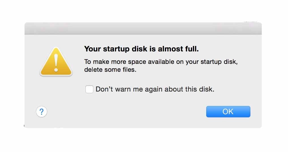This screenshot has width=288, height=152.
Task: Click the word "files." in the message body
Action: (130, 70)
